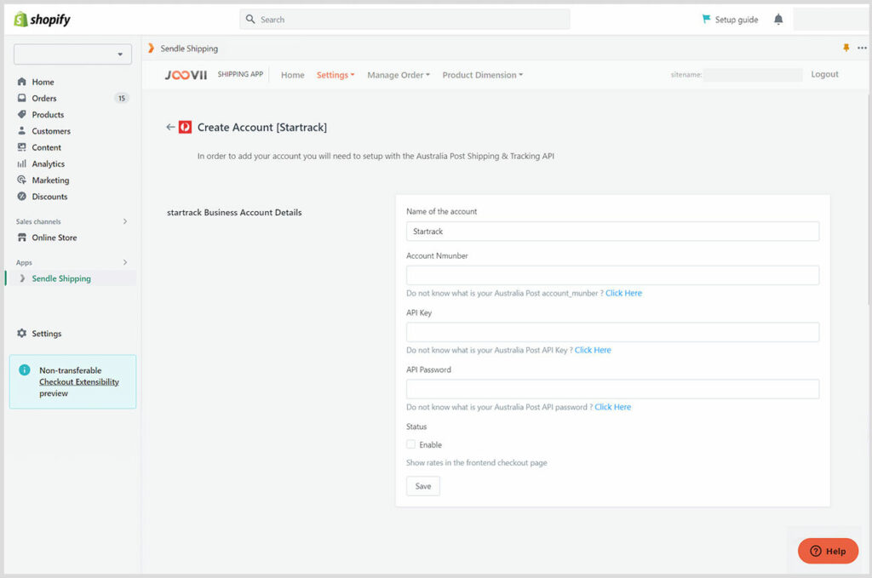Image resolution: width=872 pixels, height=578 pixels.
Task: Click the Customers person icon
Action: (x=21, y=130)
